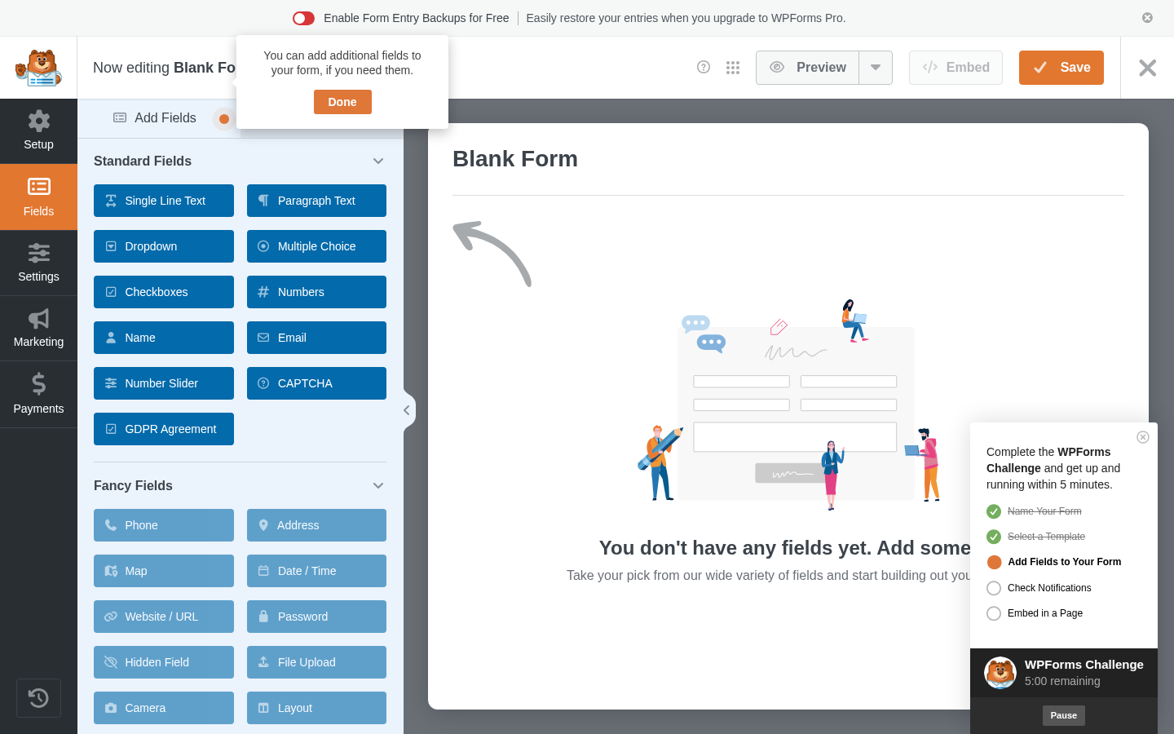Add a Name field

click(164, 338)
